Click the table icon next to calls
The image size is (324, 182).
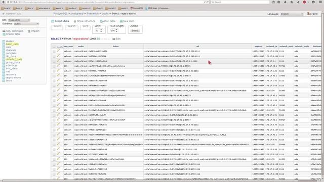[x=4, y=47]
